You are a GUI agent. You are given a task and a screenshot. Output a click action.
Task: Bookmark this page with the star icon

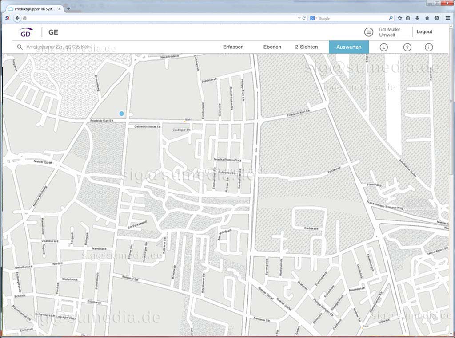pyautogui.click(x=400, y=18)
